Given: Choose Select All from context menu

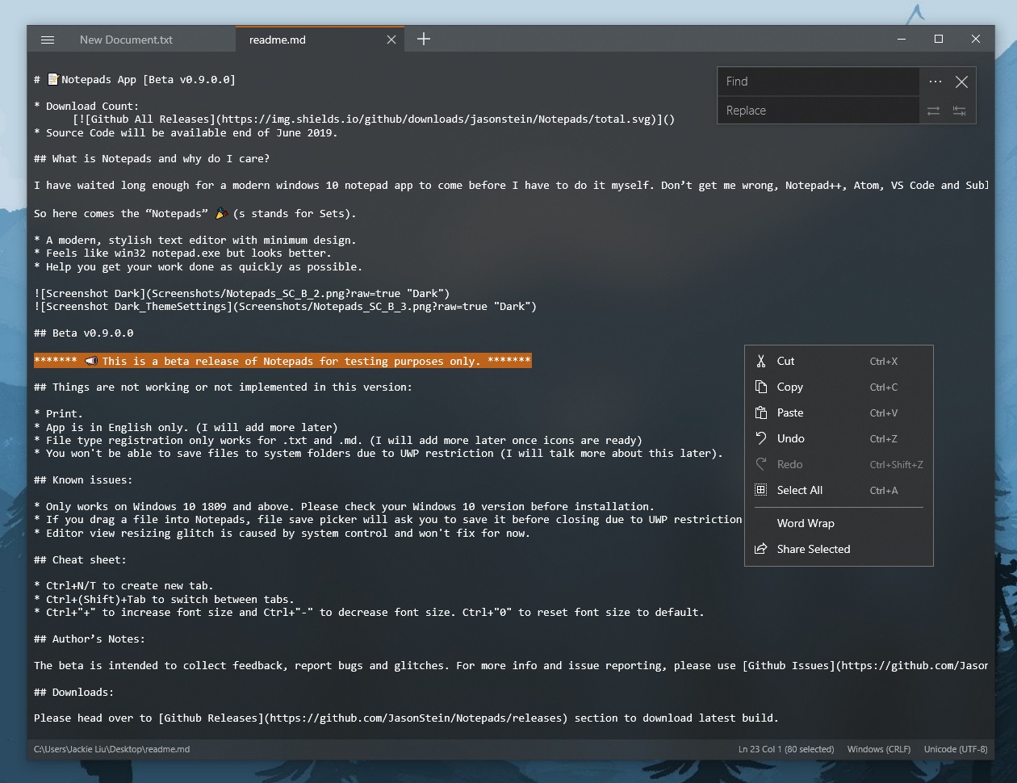Looking at the screenshot, I should (x=839, y=490).
